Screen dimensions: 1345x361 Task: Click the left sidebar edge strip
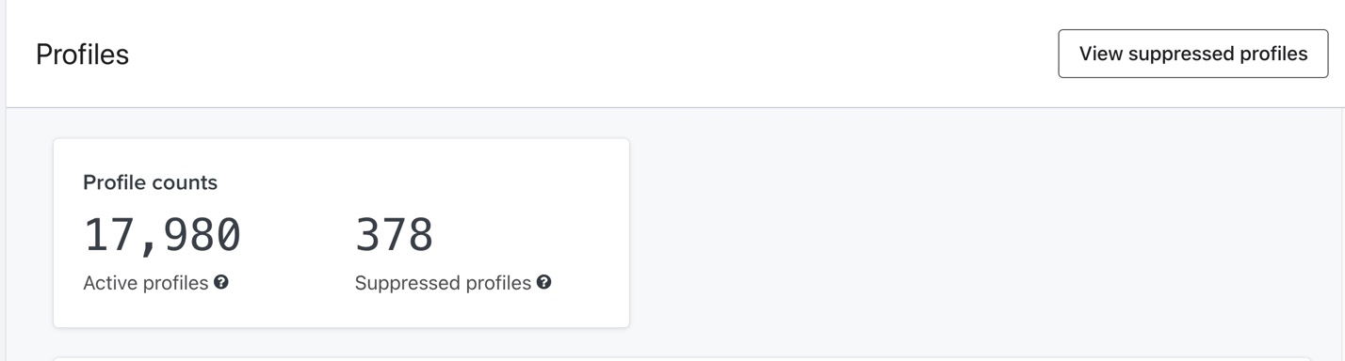click(3, 180)
